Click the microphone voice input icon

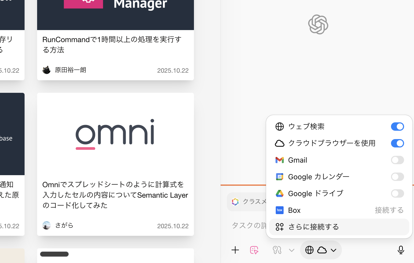(x=401, y=250)
